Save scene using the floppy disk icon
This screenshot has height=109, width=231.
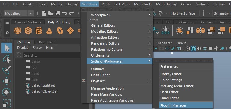(x=58, y=13)
